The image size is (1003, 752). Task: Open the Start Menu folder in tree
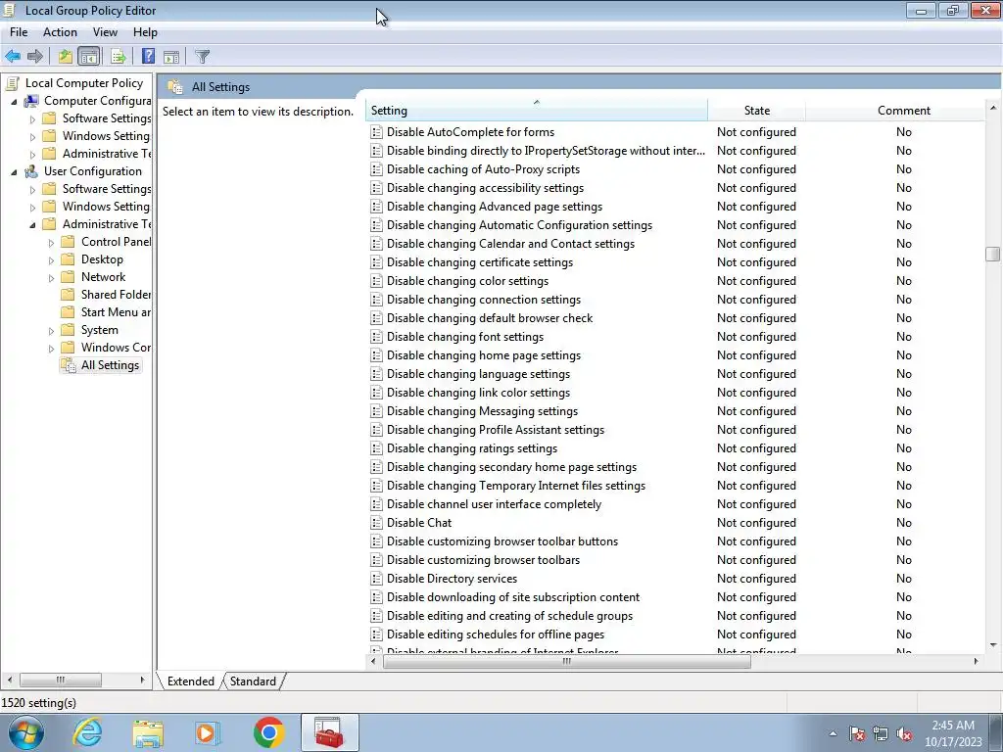[116, 312]
